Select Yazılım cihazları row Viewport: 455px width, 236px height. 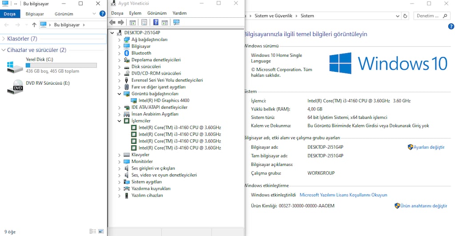coord(147,196)
